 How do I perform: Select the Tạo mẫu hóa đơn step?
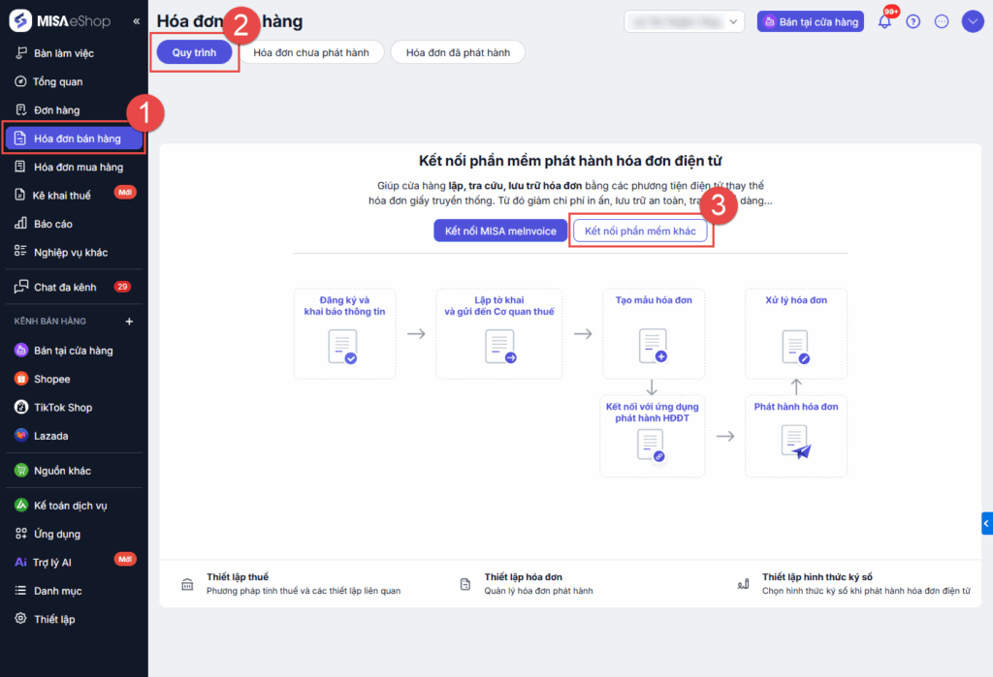(654, 333)
